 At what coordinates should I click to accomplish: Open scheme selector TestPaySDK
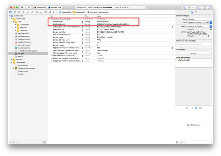pyautogui.click(x=40, y=8)
